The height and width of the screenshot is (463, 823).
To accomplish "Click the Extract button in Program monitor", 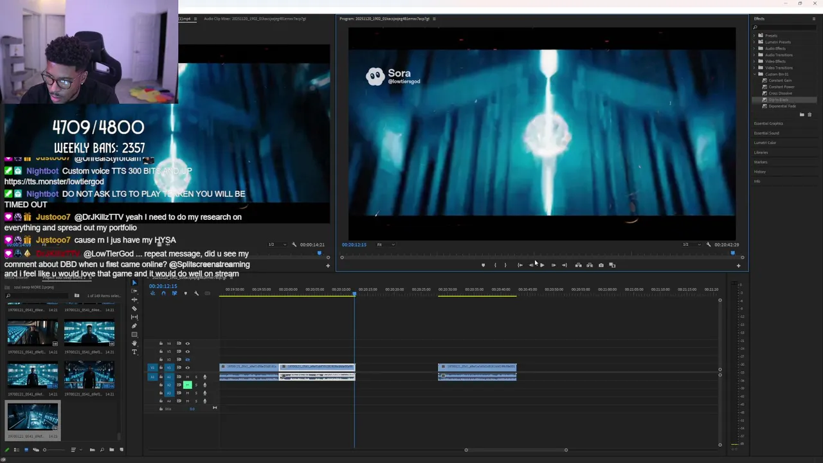I will click(x=590, y=265).
